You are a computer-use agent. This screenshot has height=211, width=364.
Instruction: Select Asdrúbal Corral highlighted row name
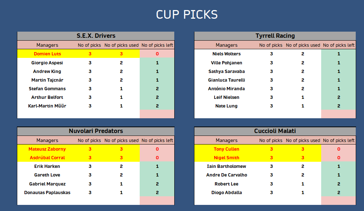pos(48,158)
